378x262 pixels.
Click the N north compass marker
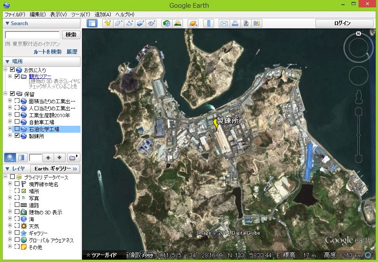tap(359, 33)
